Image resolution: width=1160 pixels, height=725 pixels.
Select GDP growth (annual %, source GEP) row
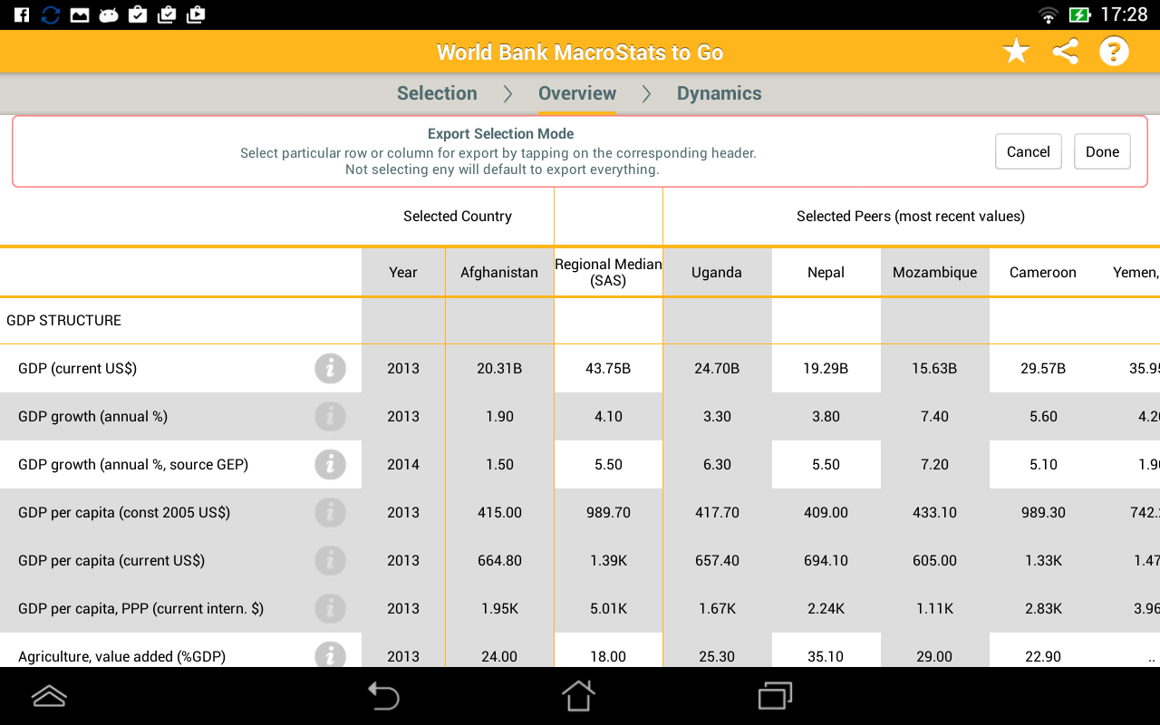[x=180, y=464]
